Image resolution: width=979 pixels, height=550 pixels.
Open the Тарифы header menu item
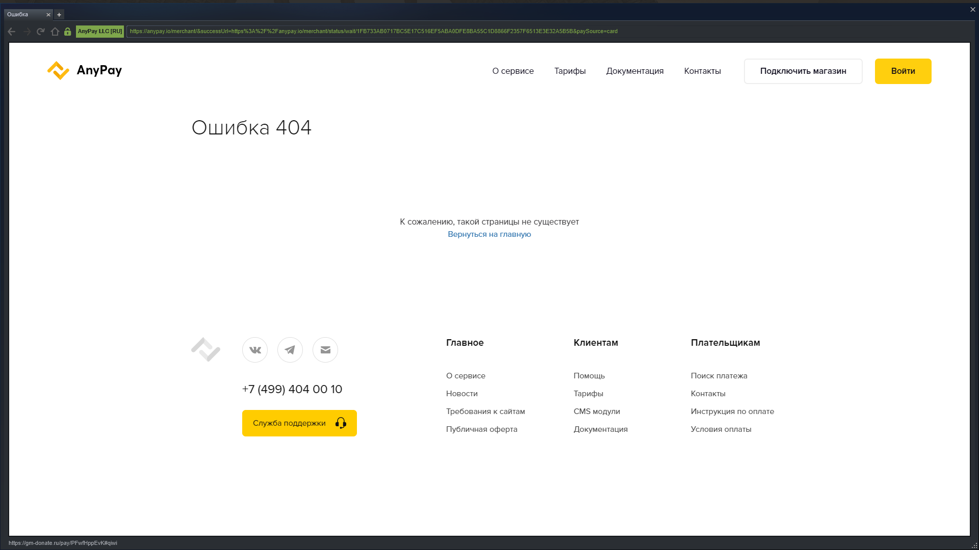click(570, 71)
